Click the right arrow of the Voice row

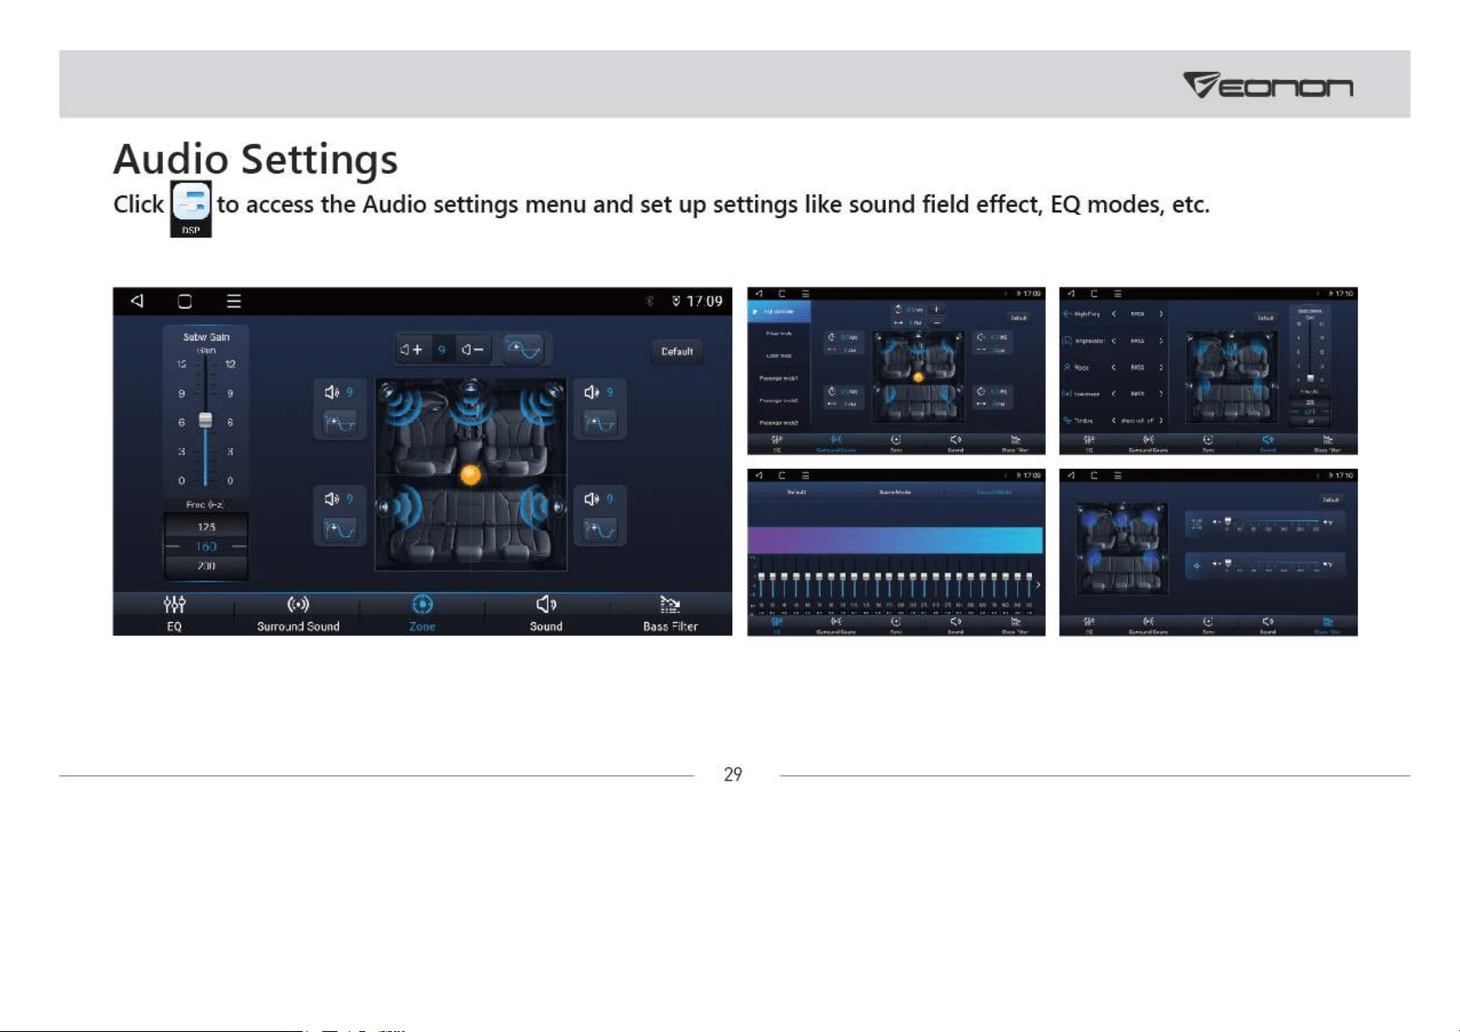[1160, 367]
